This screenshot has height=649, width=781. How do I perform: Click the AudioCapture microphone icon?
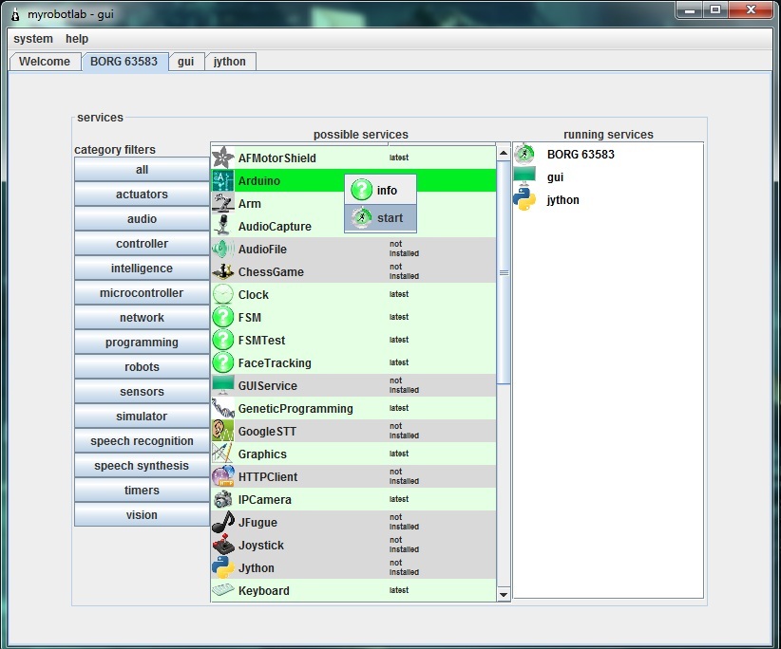[222, 226]
